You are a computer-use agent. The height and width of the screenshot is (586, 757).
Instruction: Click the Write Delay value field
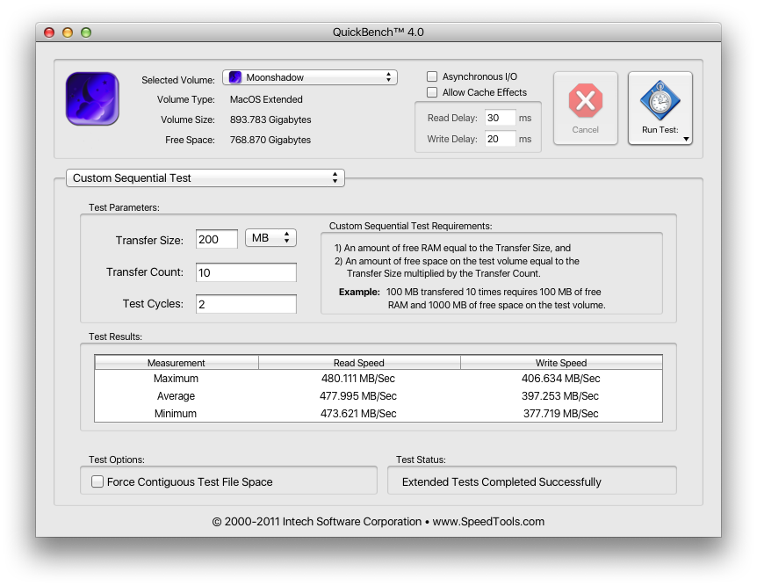tap(500, 139)
